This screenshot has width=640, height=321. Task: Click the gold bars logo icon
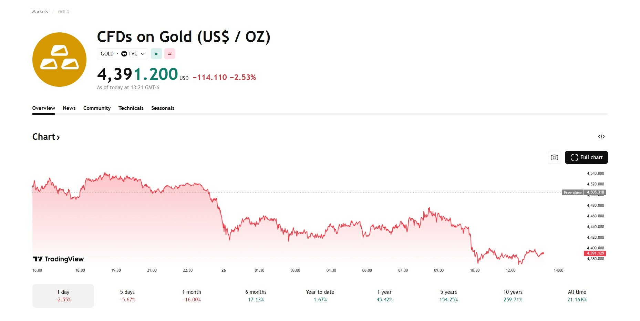click(x=59, y=60)
